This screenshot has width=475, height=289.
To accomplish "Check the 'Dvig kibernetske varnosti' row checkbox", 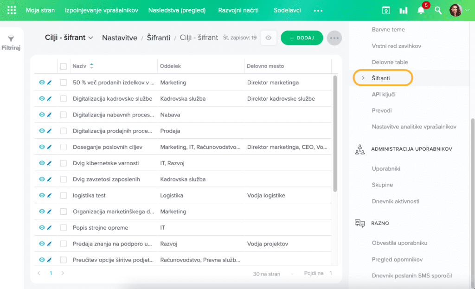I will tap(64, 163).
